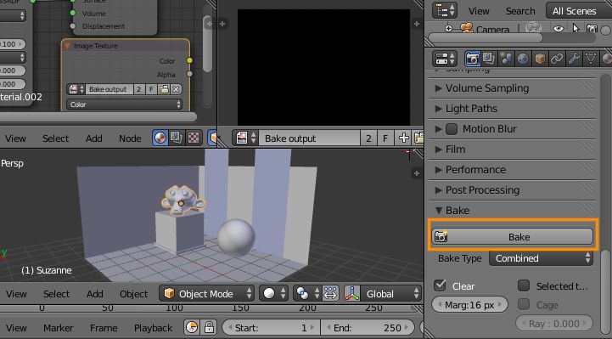Toggle Camera selectability cursor icon

pos(576,29)
